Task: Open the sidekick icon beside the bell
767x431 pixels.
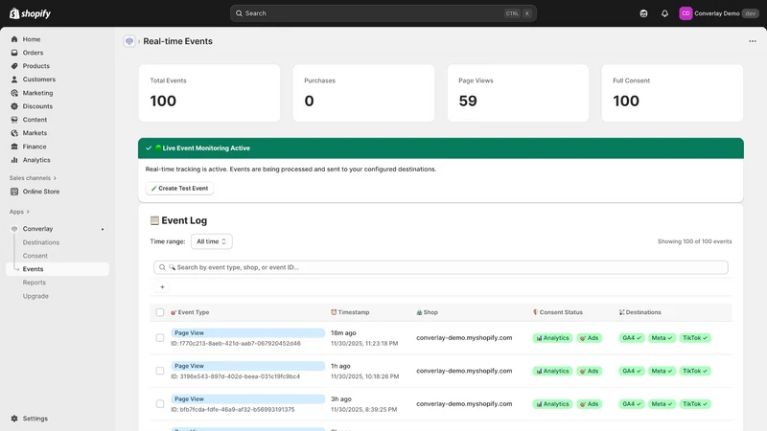Action: point(643,13)
